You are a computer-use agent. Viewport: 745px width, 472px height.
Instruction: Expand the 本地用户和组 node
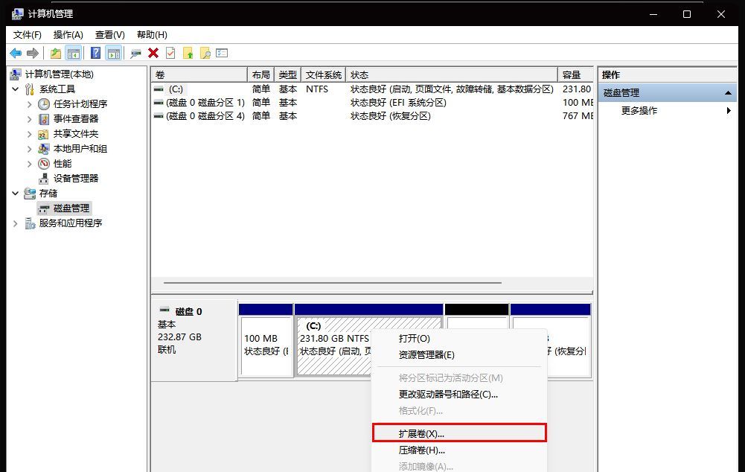[x=30, y=149]
